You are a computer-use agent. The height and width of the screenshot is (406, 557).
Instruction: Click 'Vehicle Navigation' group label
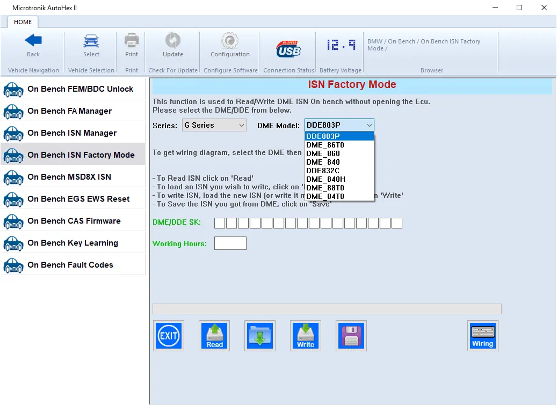pos(33,70)
